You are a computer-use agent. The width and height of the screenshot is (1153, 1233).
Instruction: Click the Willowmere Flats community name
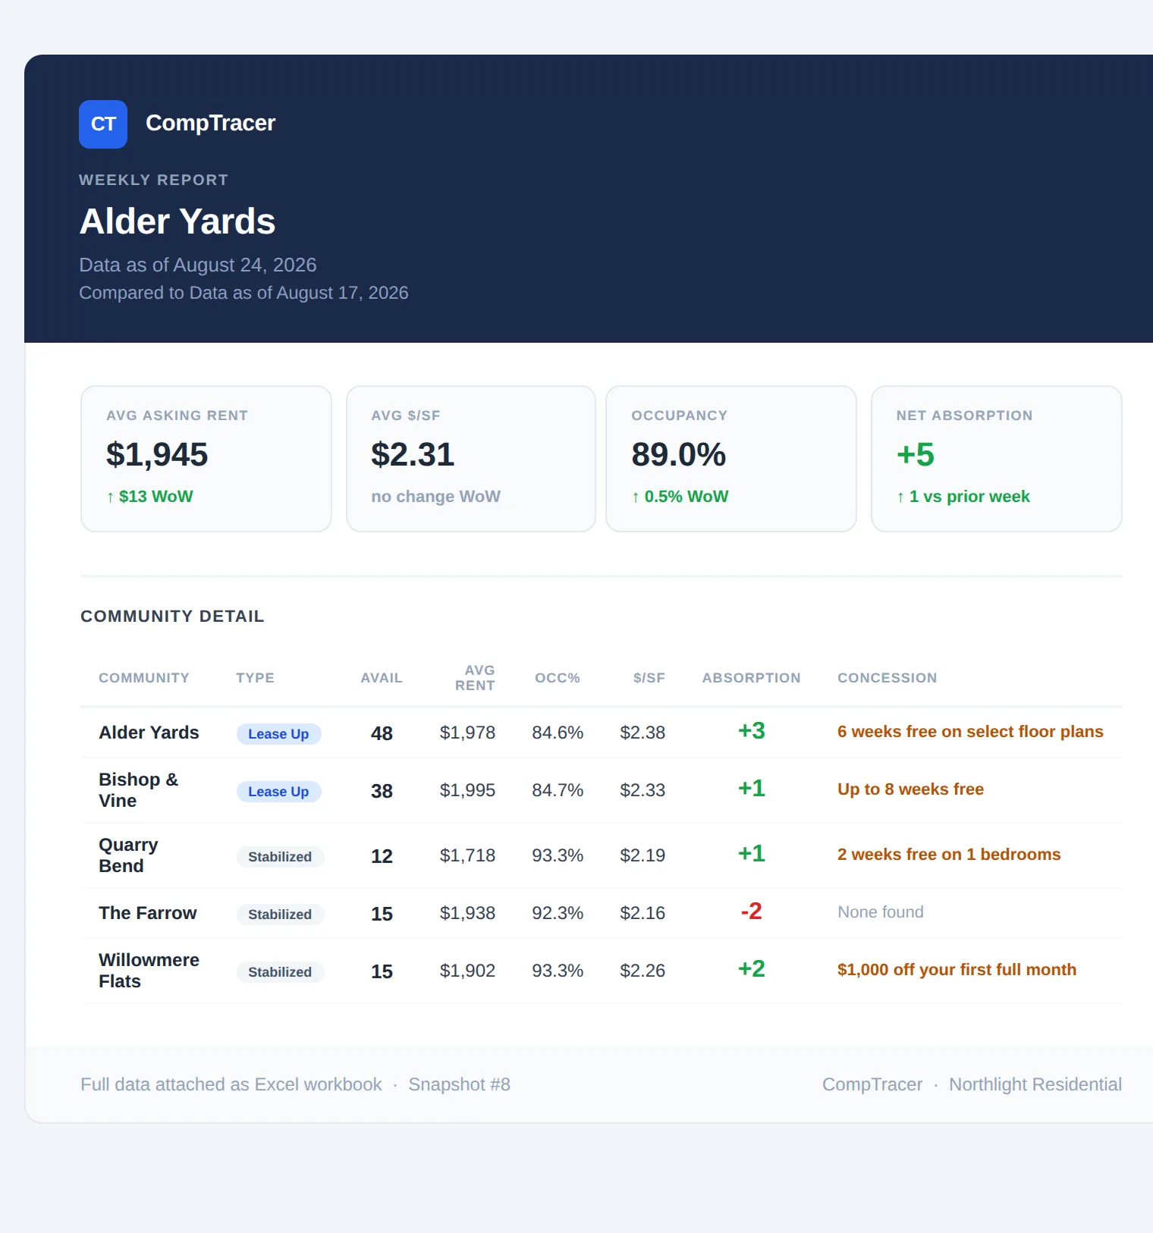pyautogui.click(x=149, y=971)
